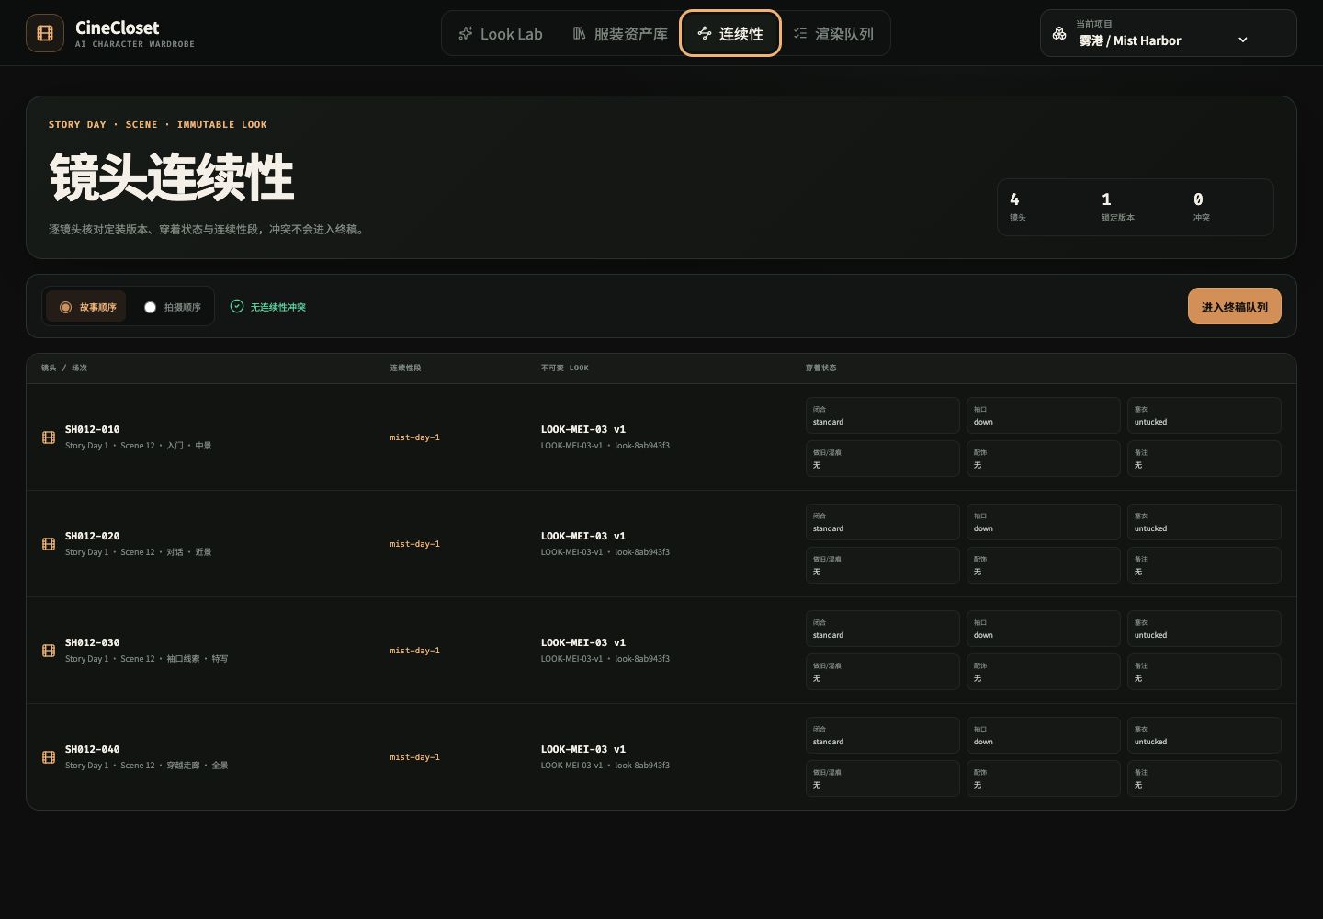Click the 闭合 standard cell for SH012-020

pos(882,522)
